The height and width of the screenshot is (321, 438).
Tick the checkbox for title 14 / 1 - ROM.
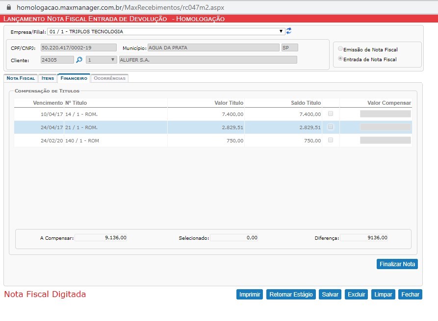[x=331, y=114]
